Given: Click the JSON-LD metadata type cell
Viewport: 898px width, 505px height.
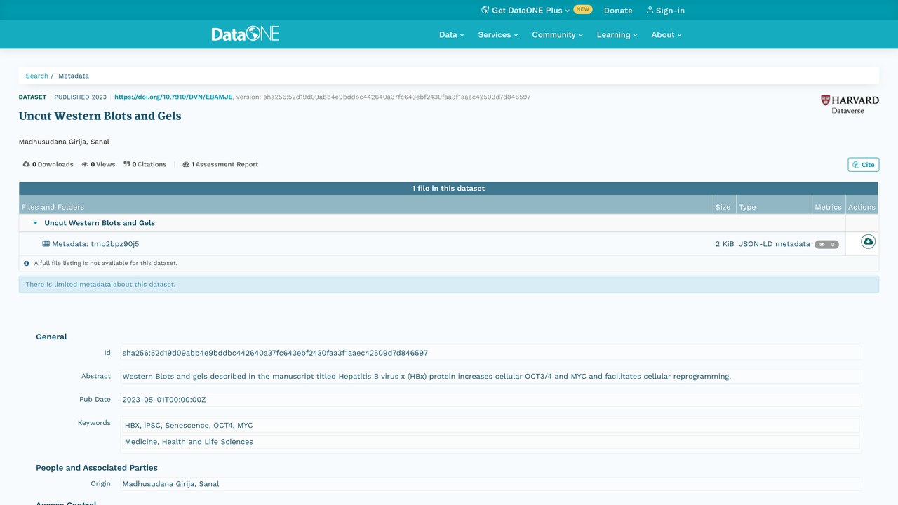Looking at the screenshot, I should (774, 244).
